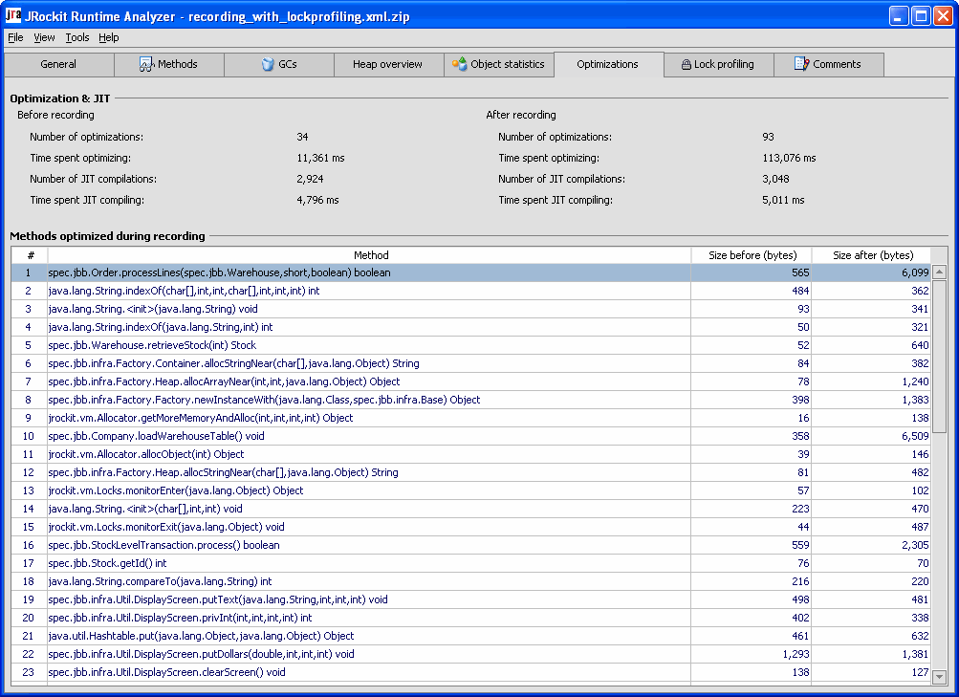959x697 pixels.
Task: Open the File menu
Action: [x=15, y=37]
